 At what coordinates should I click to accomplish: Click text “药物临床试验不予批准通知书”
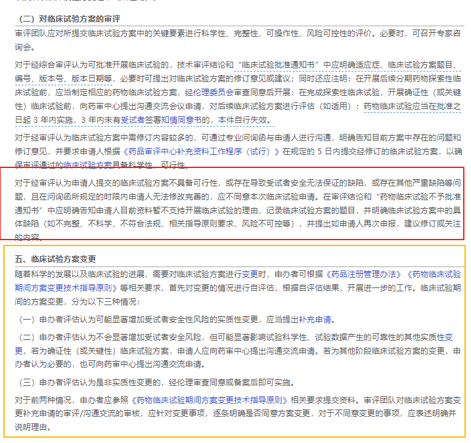coord(238,203)
